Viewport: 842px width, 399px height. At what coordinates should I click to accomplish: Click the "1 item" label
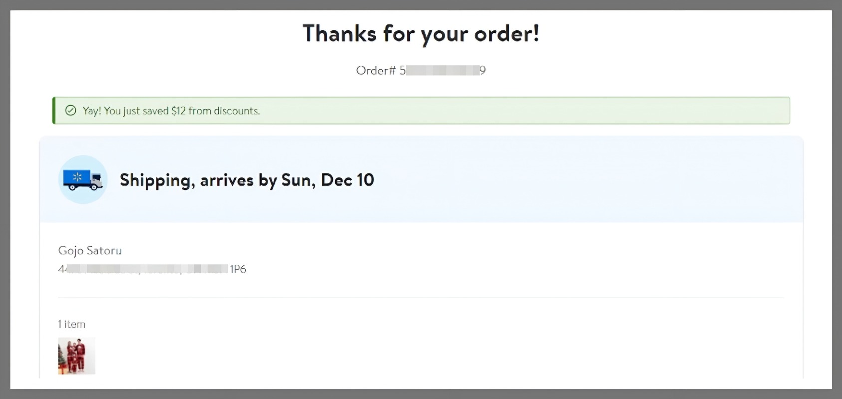tap(72, 324)
